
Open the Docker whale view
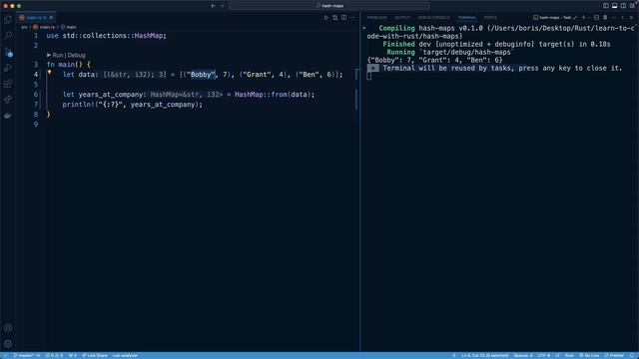[8, 116]
